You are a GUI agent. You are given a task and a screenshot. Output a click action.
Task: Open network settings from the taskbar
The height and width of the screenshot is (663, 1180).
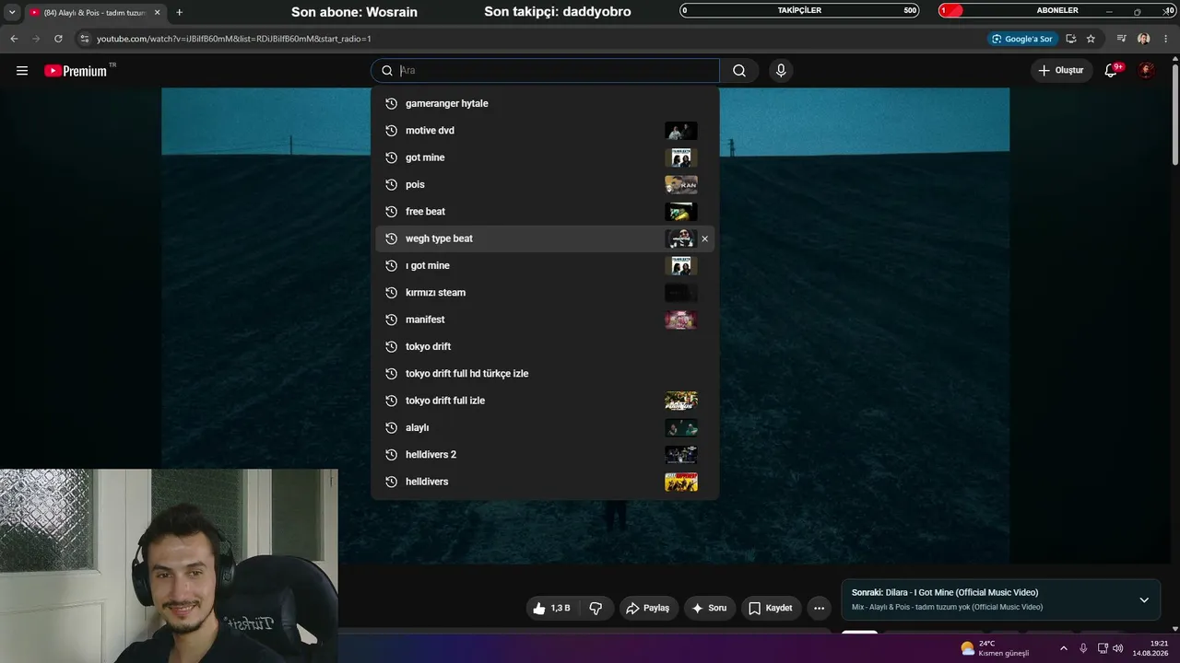point(1103,648)
